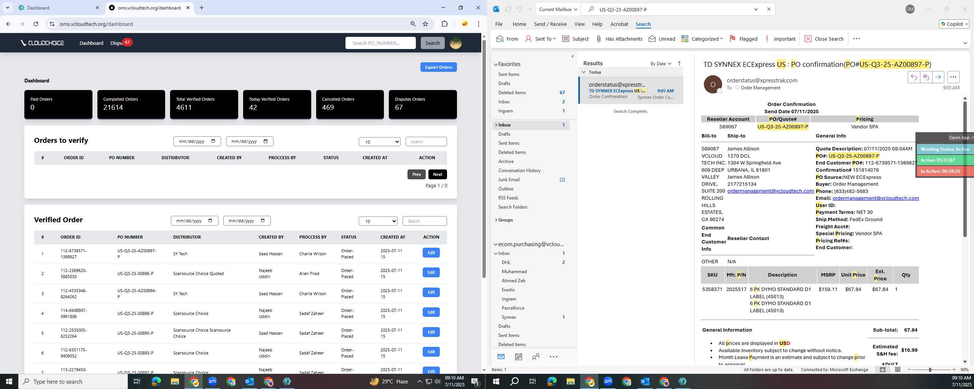The image size is (974, 389).
Task: Open Synnex folder under ecom.purchasing Inbox
Action: point(509,317)
